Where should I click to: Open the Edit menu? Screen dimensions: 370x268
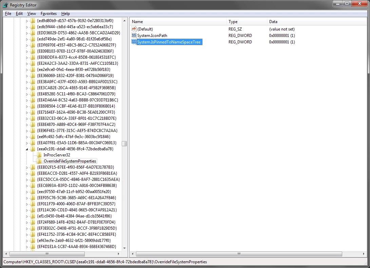pyautogui.click(x=19, y=14)
